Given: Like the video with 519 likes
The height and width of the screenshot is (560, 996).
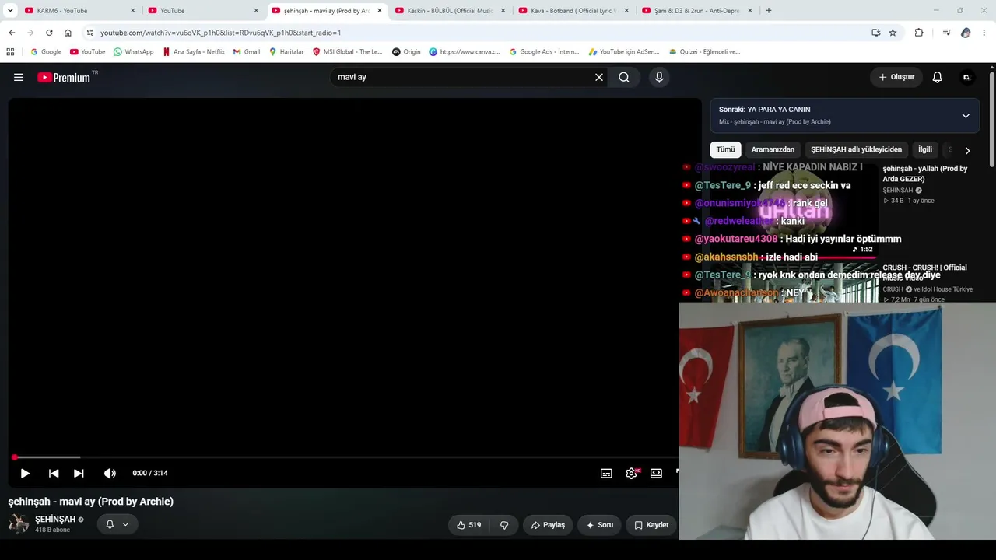Looking at the screenshot, I should [x=469, y=525].
